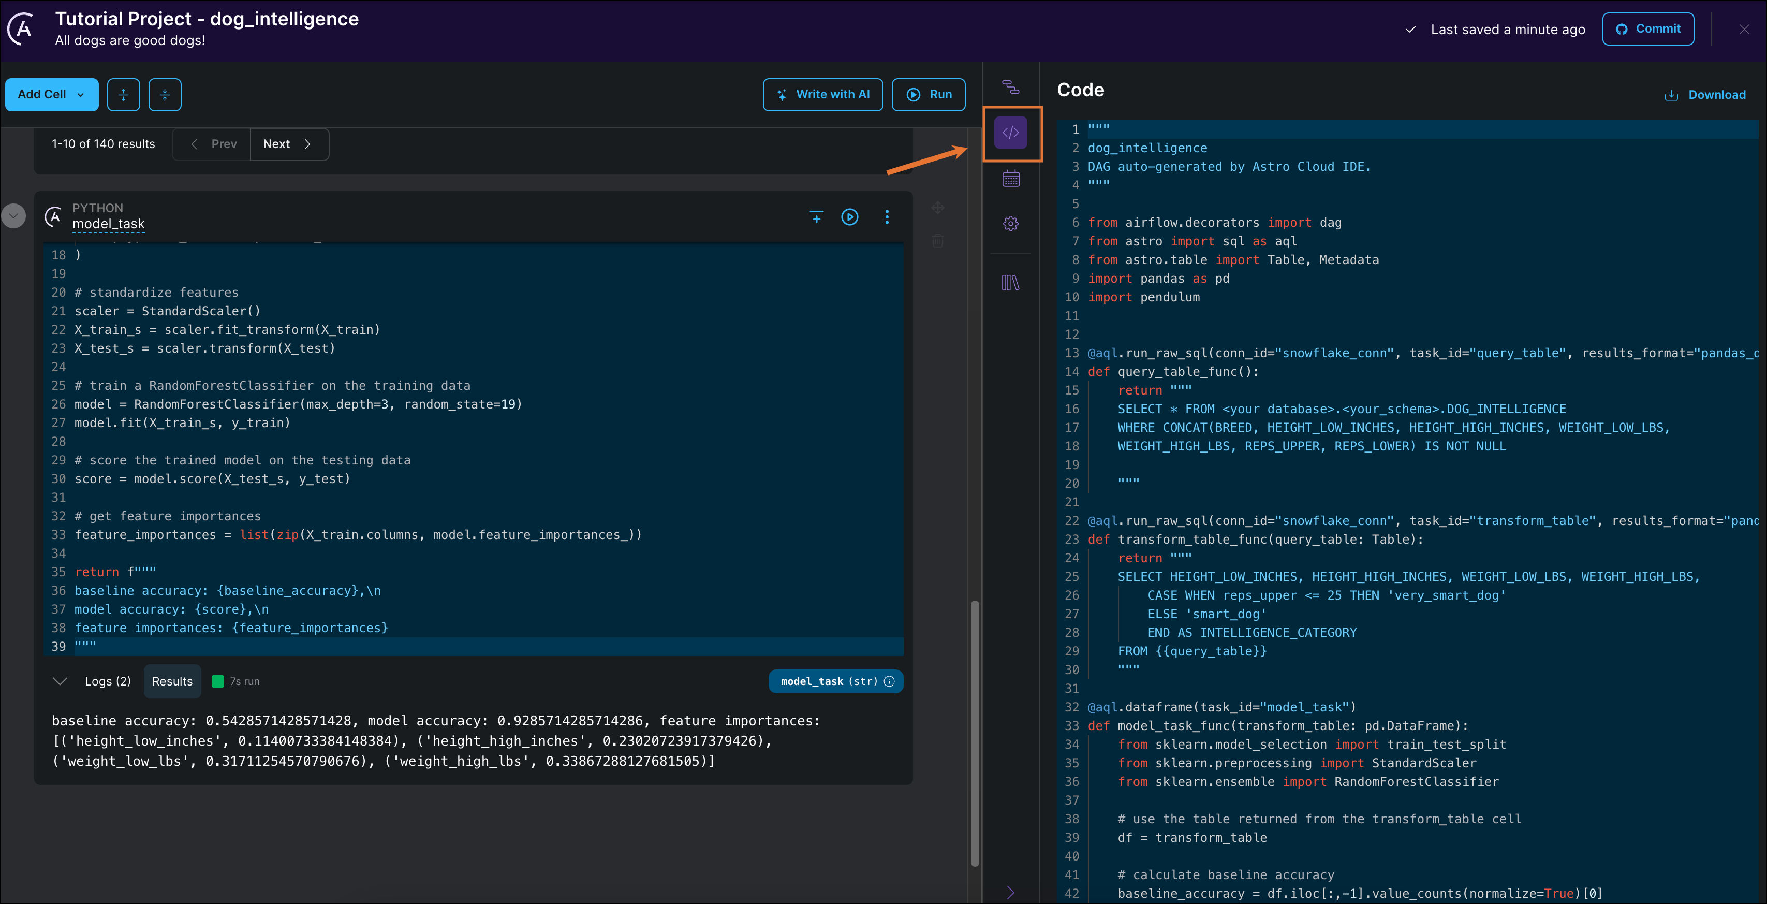Screen dimensions: 1767x904
Task: Collapse the model_task cell with left chevron
Action: [x=13, y=215]
